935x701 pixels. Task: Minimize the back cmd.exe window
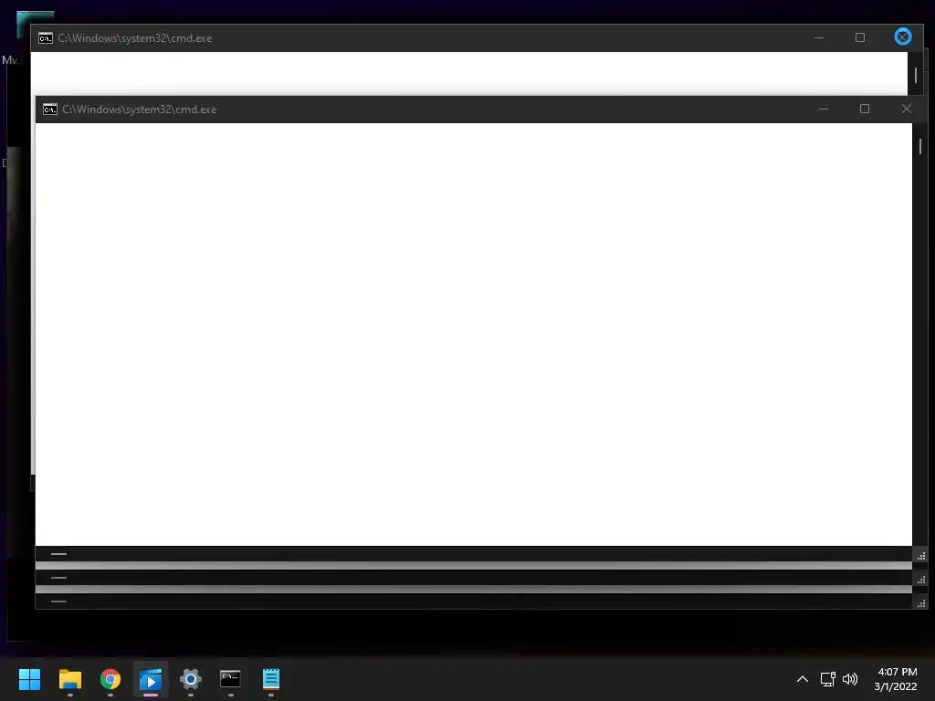coord(819,37)
